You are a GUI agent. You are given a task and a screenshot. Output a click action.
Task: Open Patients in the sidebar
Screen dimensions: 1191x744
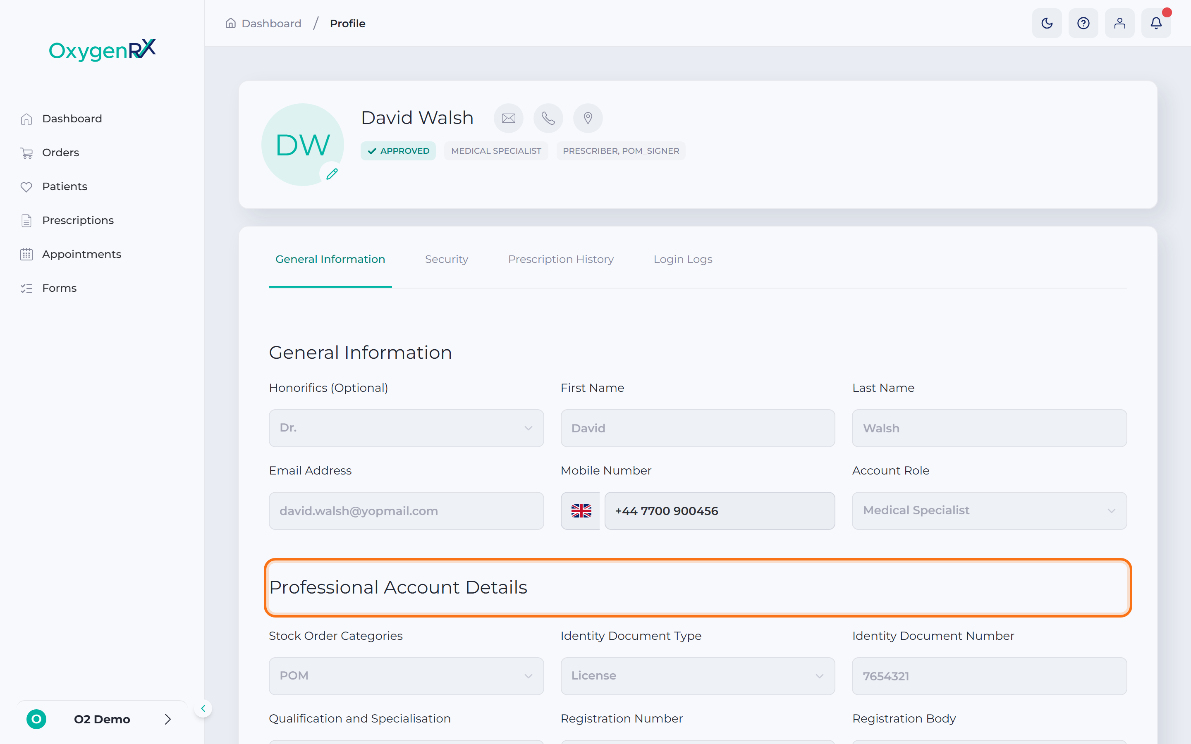65,186
